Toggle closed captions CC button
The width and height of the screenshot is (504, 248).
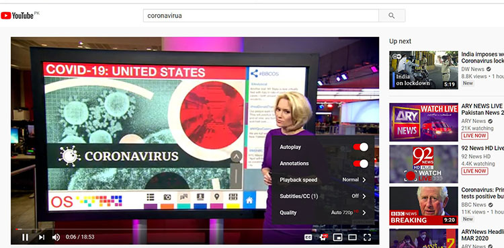pos(308,237)
